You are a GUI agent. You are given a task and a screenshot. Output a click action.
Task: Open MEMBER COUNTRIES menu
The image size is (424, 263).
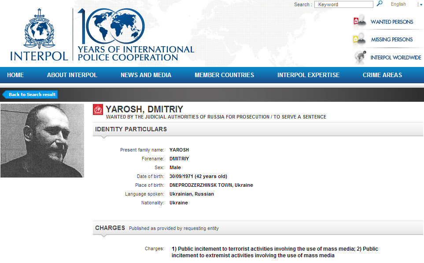pyautogui.click(x=224, y=75)
